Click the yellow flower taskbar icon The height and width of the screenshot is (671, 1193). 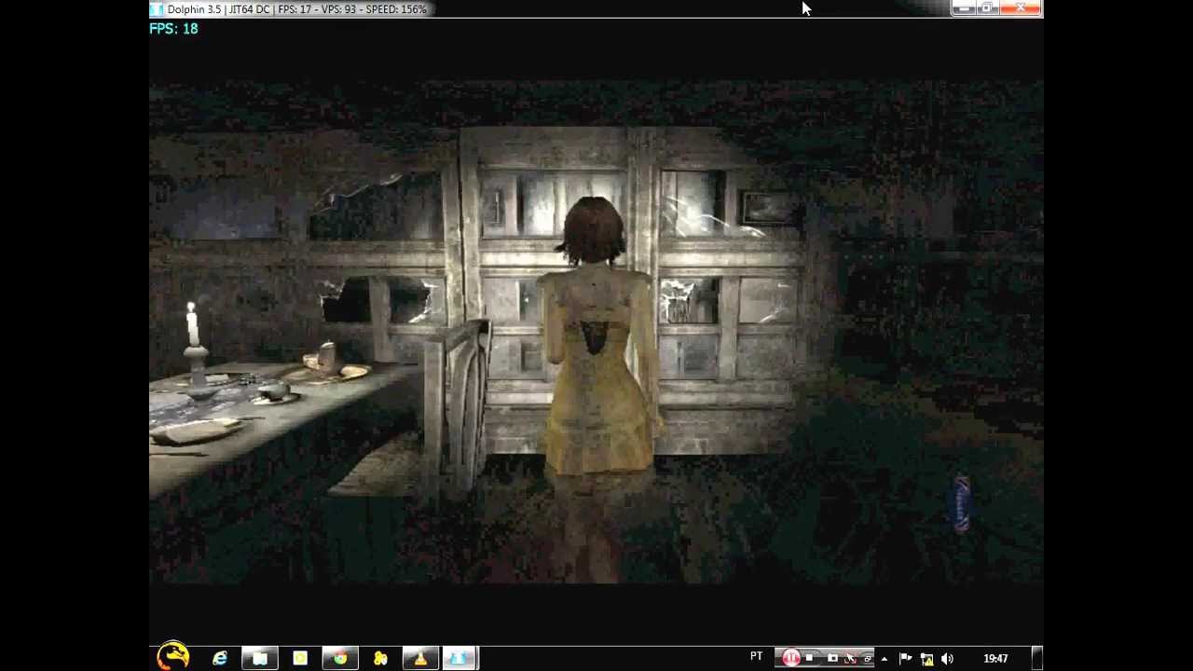pyautogui.click(x=380, y=659)
